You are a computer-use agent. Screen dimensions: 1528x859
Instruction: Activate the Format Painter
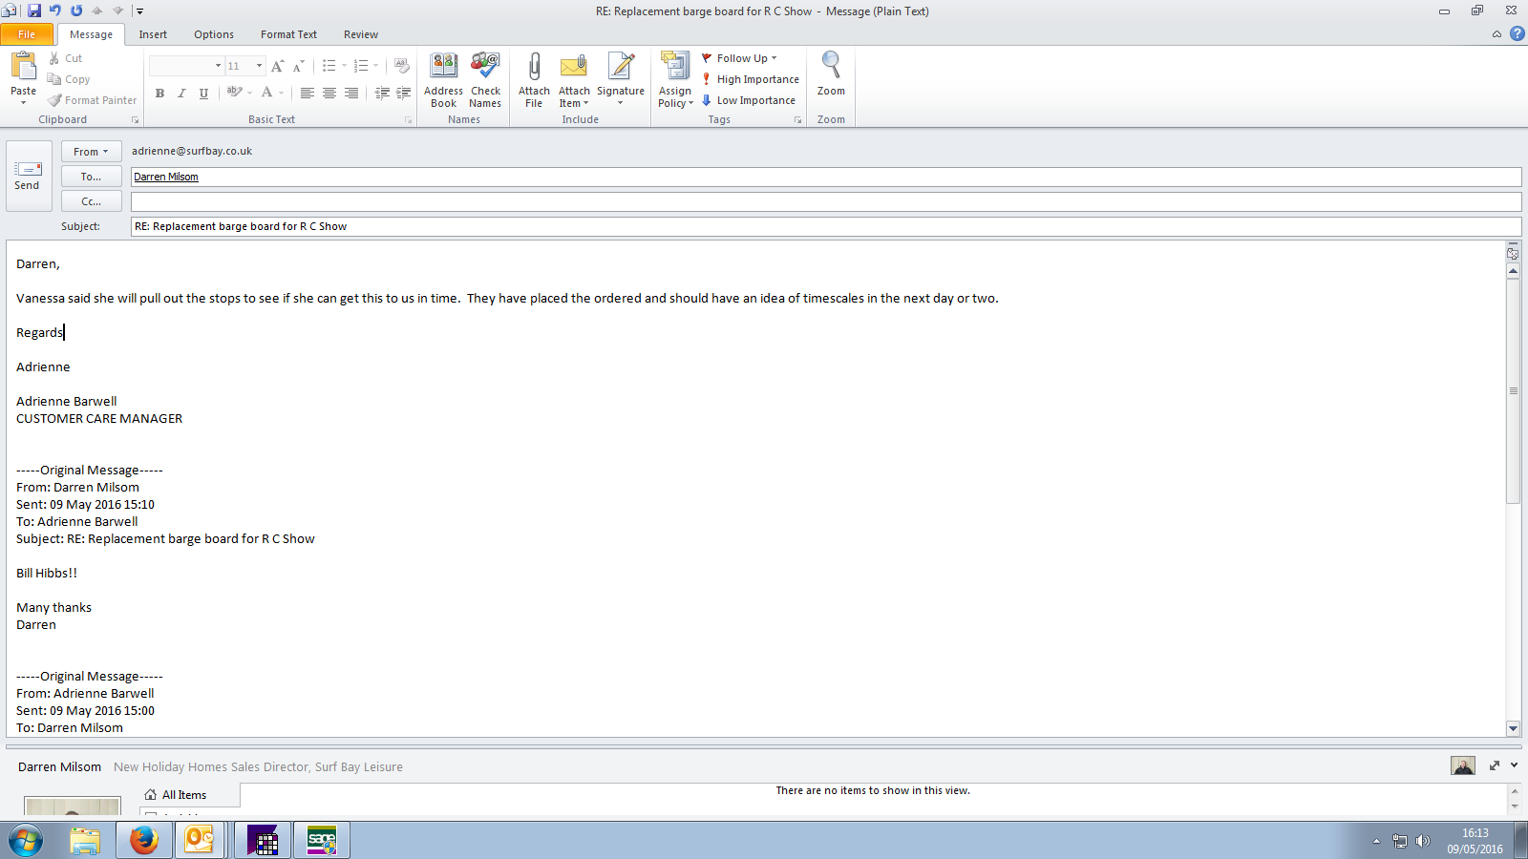pyautogui.click(x=93, y=100)
